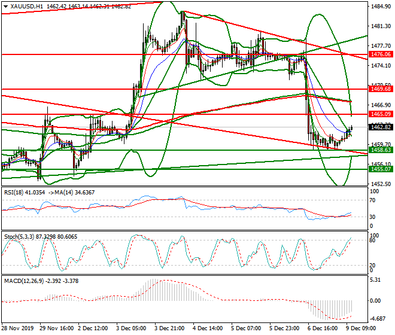The width and height of the screenshot is (395, 335).
Task: Click the XAUUSD,H1 symbol title
Action: 27,7
